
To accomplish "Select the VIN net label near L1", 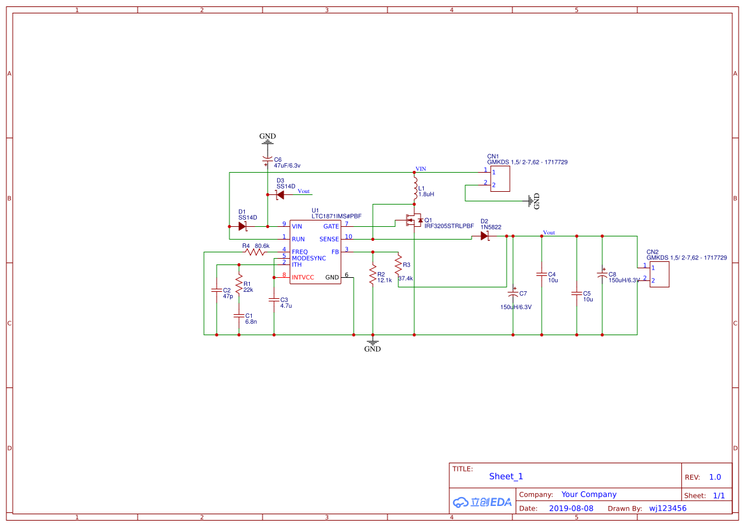I will 421,169.
